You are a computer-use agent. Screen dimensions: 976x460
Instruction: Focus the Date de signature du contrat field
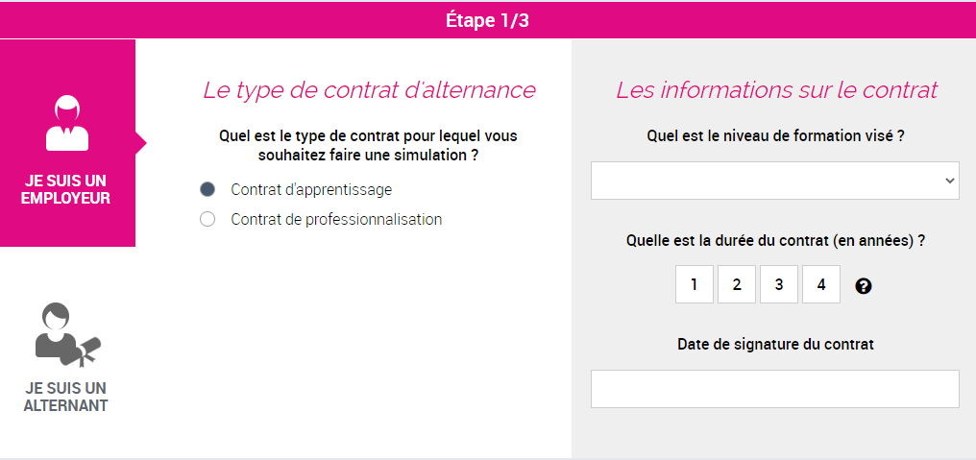click(775, 389)
